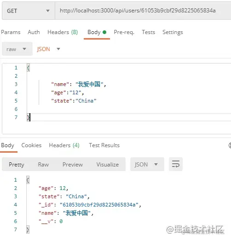This screenshot has height=241, width=231.
Task: Click the "state": "China" response line
Action: click(64, 196)
